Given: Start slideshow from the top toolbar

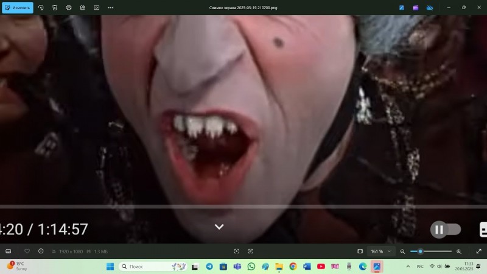Looking at the screenshot, I should 96,7.
